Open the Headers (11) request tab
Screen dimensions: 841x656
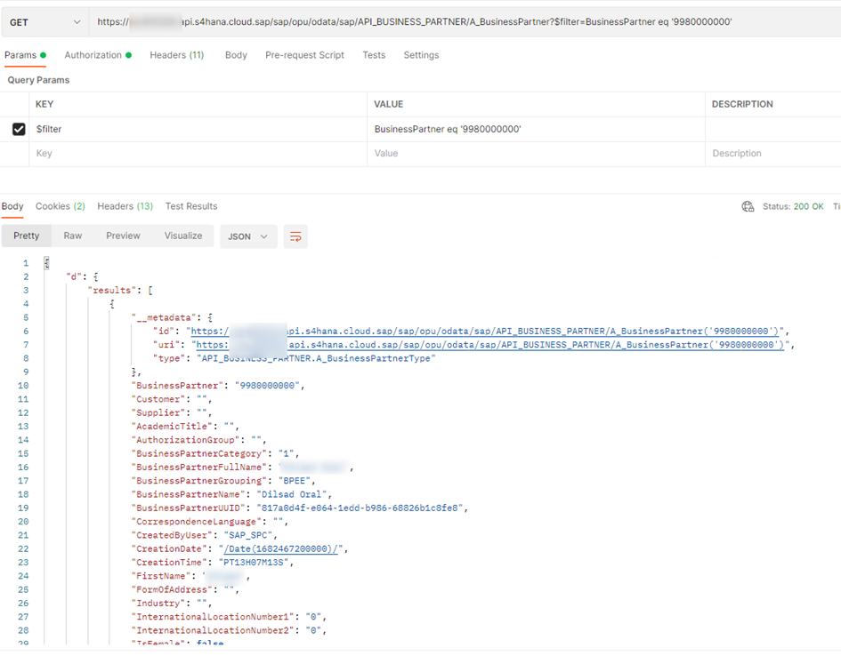[x=176, y=55]
